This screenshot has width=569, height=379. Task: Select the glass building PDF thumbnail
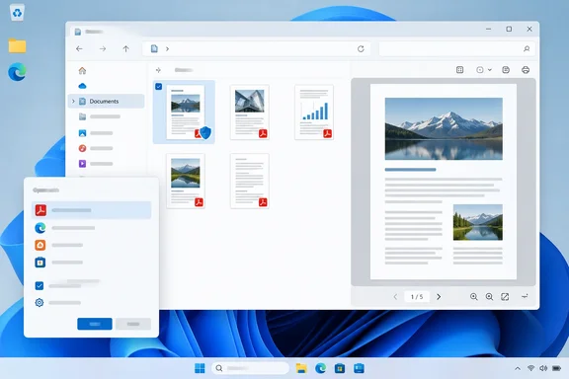click(250, 113)
